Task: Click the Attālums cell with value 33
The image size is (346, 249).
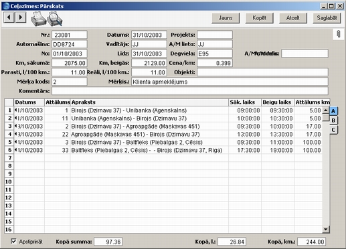Action: [58, 150]
